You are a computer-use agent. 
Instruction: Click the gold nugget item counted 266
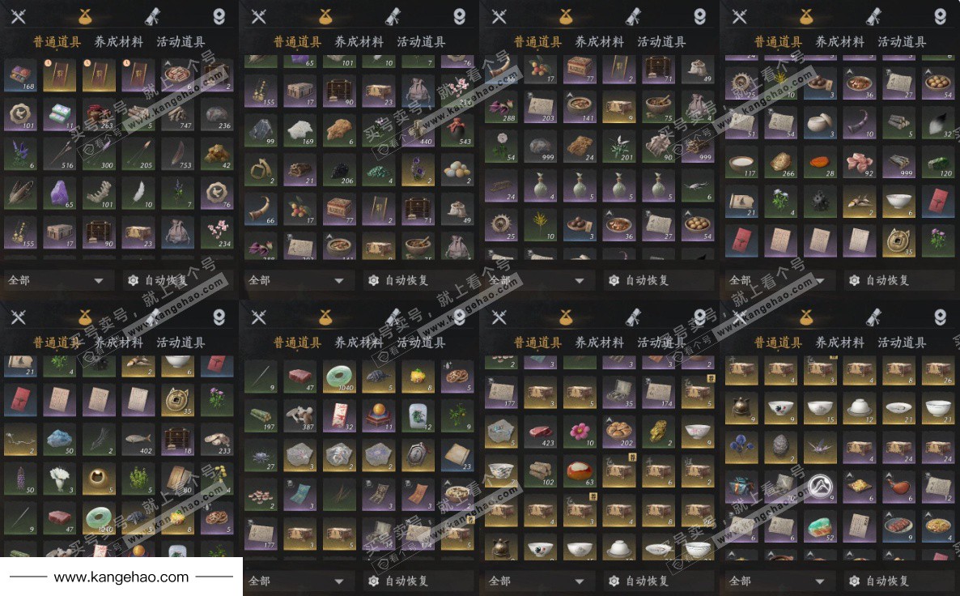tap(780, 162)
